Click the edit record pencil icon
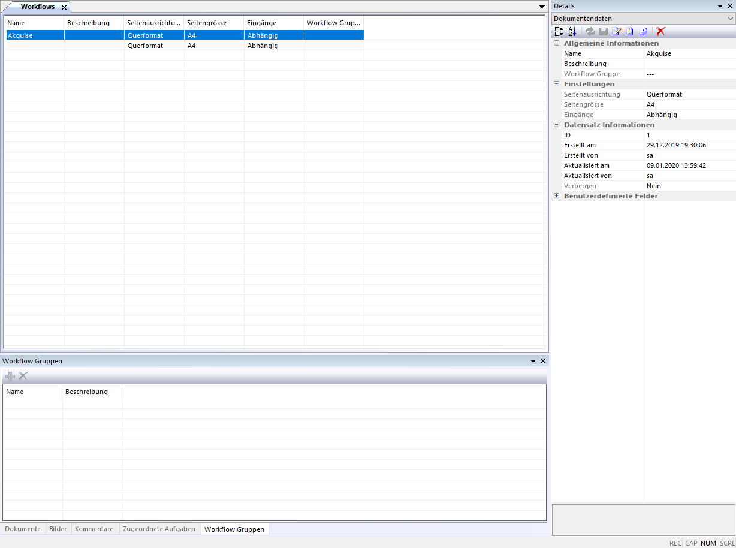 click(x=616, y=31)
